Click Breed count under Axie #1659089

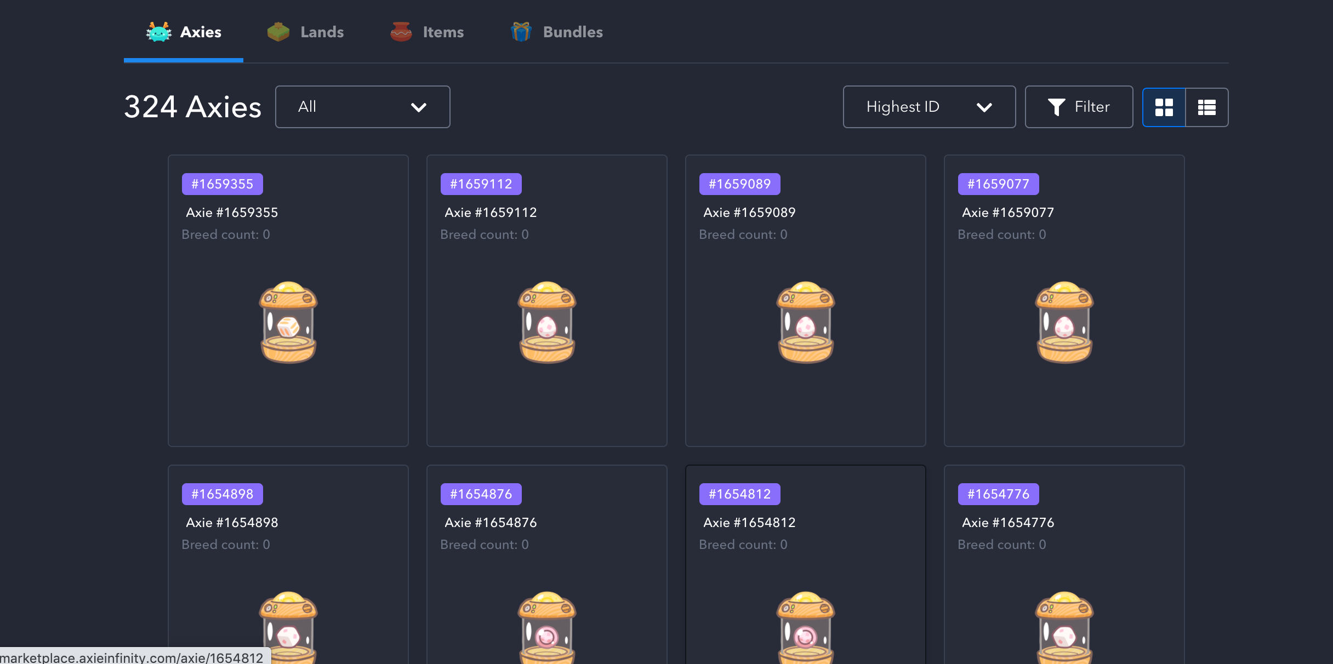[x=743, y=234]
